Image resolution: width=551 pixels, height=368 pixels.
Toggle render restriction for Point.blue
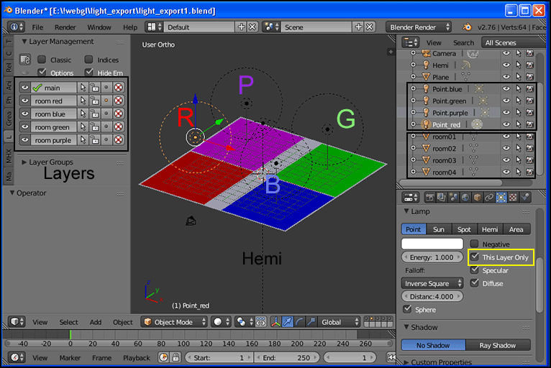[529, 89]
